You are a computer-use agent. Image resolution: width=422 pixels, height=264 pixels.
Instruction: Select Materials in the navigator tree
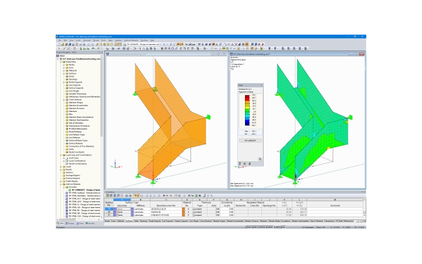click(x=73, y=70)
